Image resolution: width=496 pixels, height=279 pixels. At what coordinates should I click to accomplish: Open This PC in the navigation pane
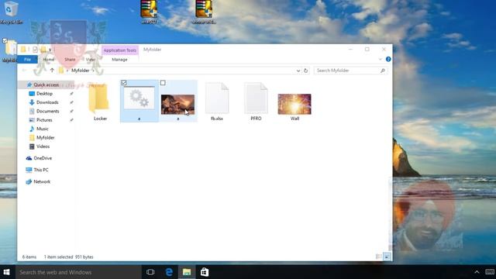coord(41,170)
